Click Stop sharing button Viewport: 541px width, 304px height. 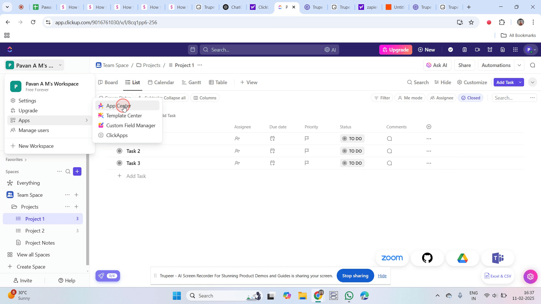click(x=355, y=276)
